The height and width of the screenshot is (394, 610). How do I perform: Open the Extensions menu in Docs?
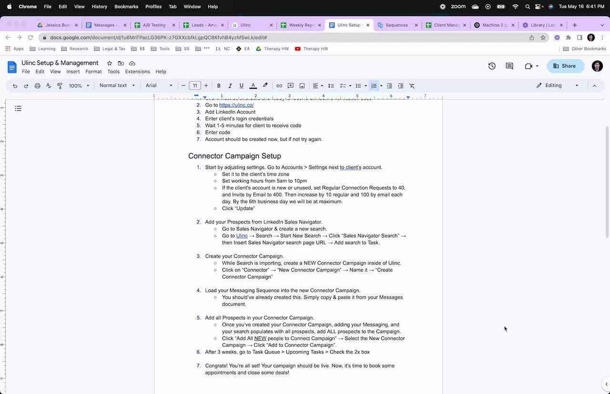(x=138, y=72)
